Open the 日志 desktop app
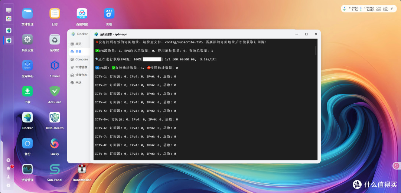The image size is (401, 193). (x=55, y=14)
